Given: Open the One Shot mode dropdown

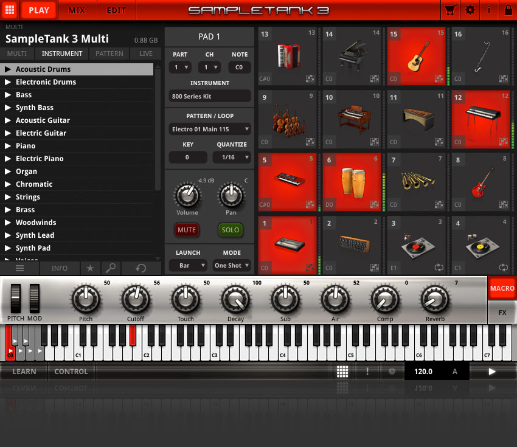Looking at the screenshot, I should (231, 265).
